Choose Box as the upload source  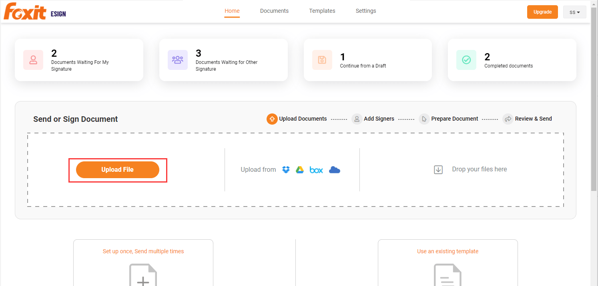(316, 169)
